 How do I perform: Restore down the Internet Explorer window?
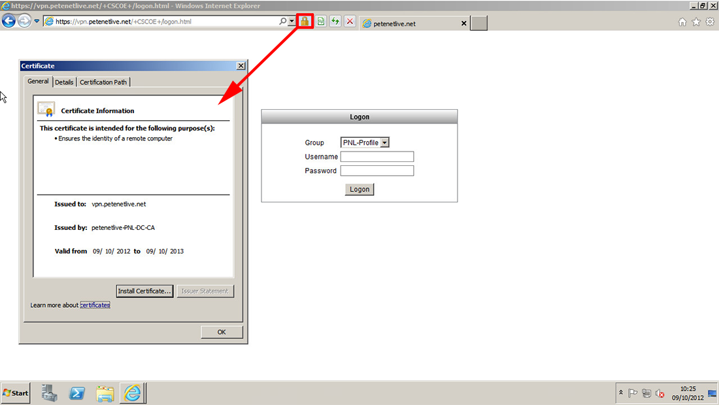pos(703,5)
